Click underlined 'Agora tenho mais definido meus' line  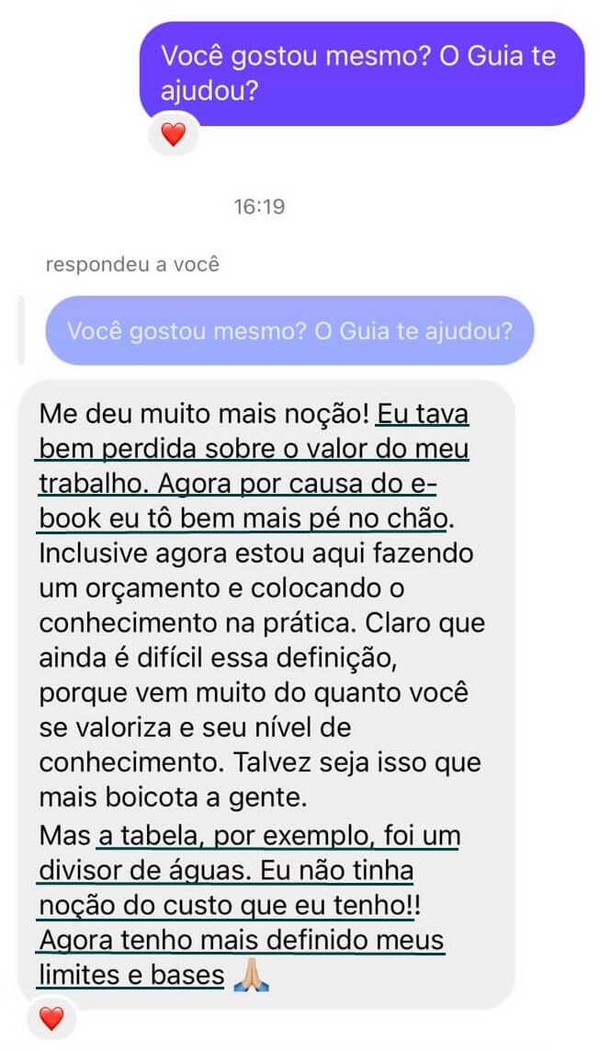coord(242,942)
